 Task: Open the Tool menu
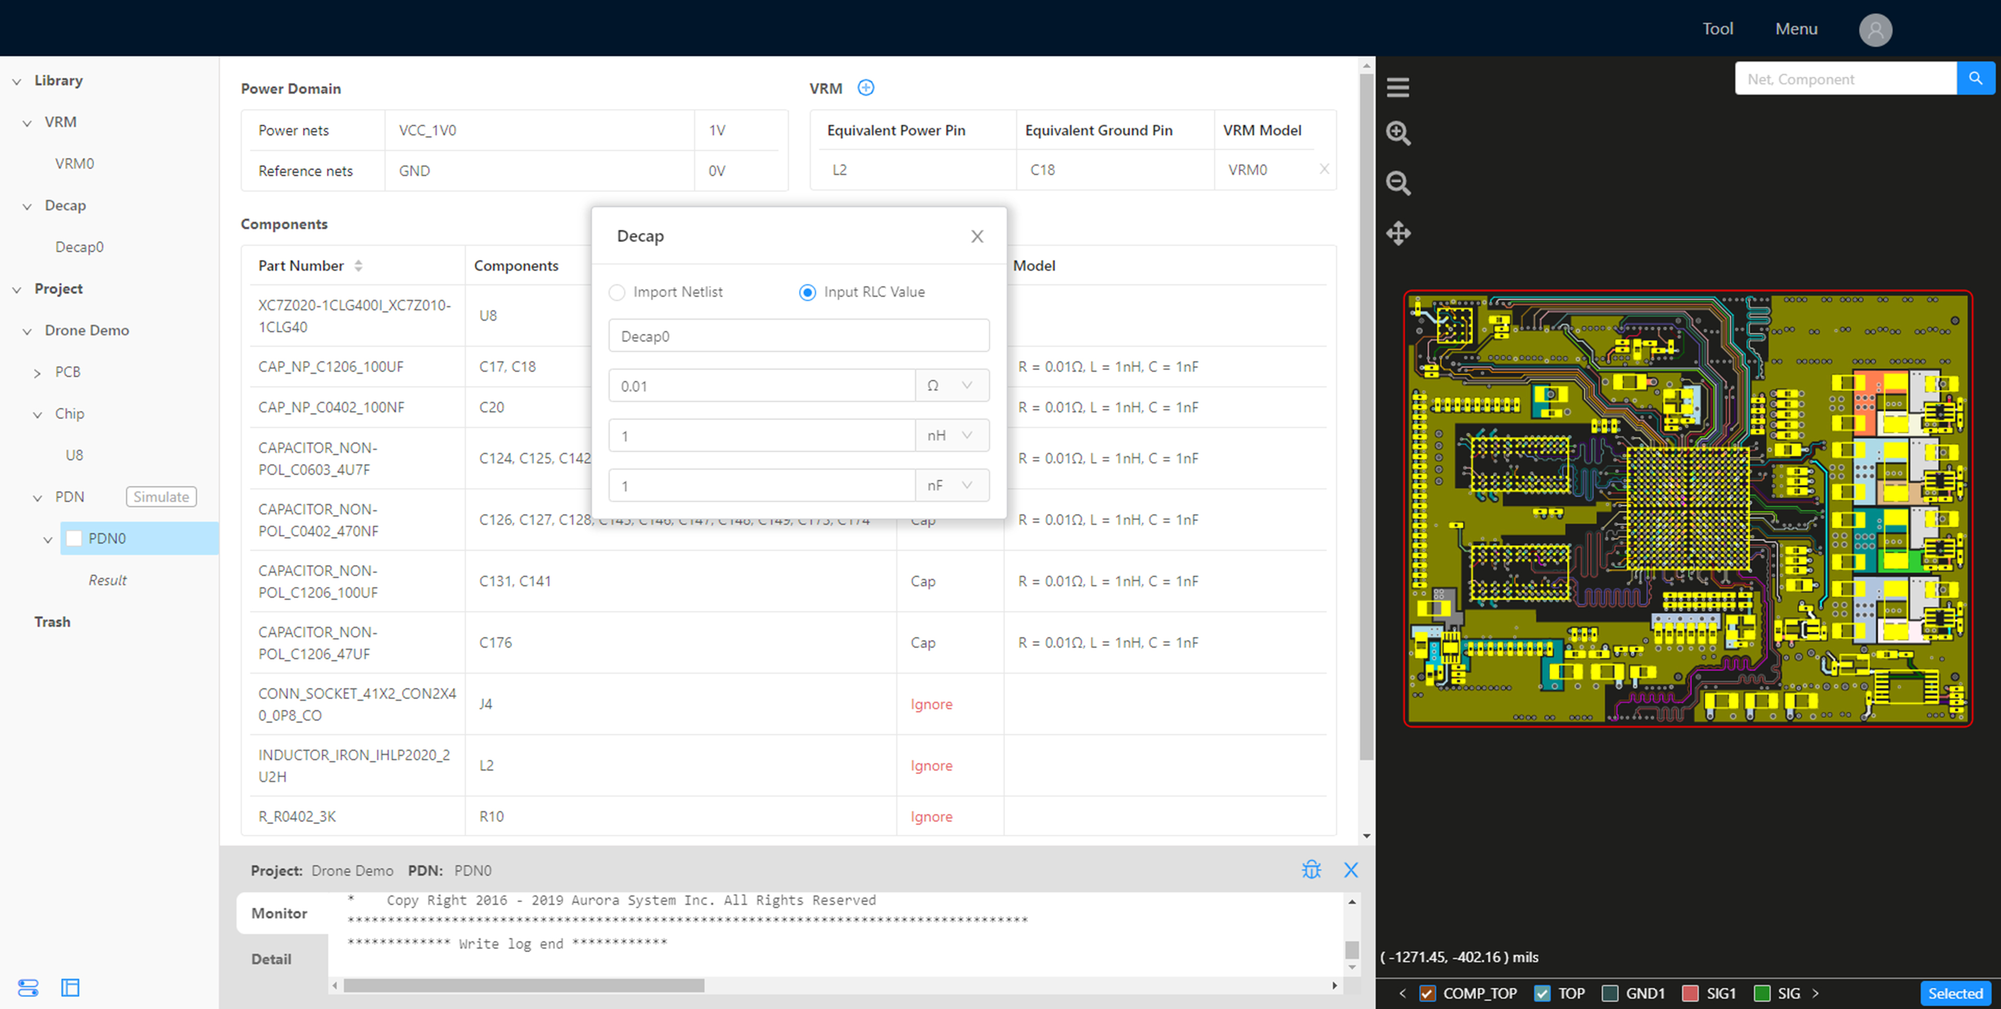coord(1716,29)
